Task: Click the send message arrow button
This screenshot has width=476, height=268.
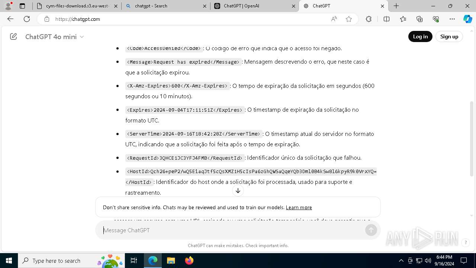Action: pos(371,230)
